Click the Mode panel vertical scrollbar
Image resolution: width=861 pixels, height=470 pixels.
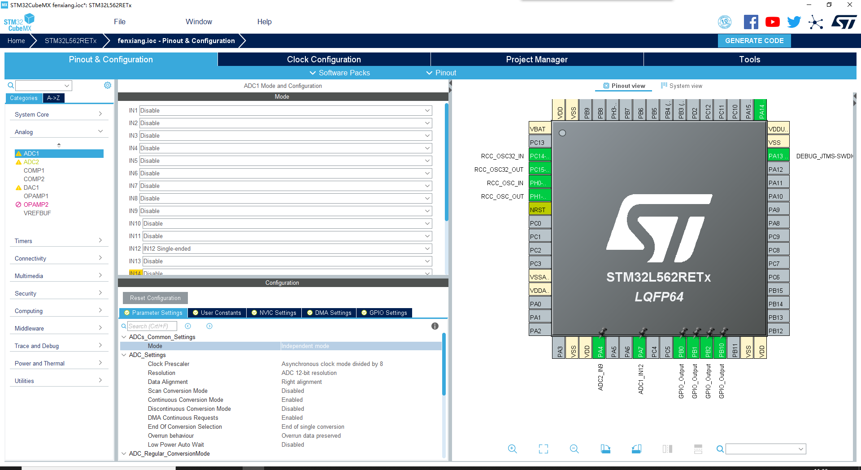tap(446, 161)
